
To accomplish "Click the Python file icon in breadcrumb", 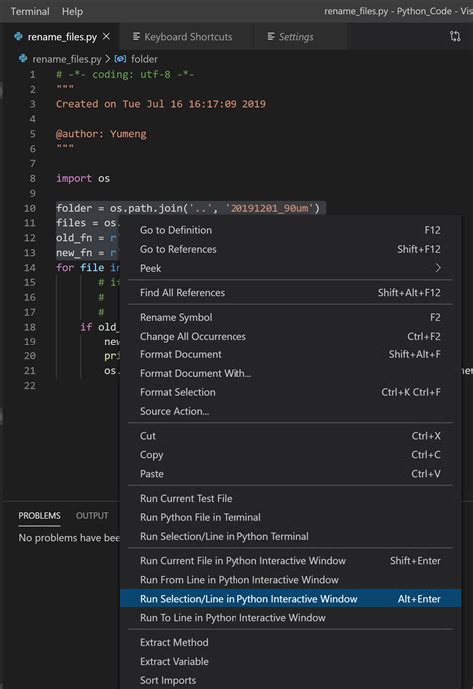I will click(x=23, y=59).
